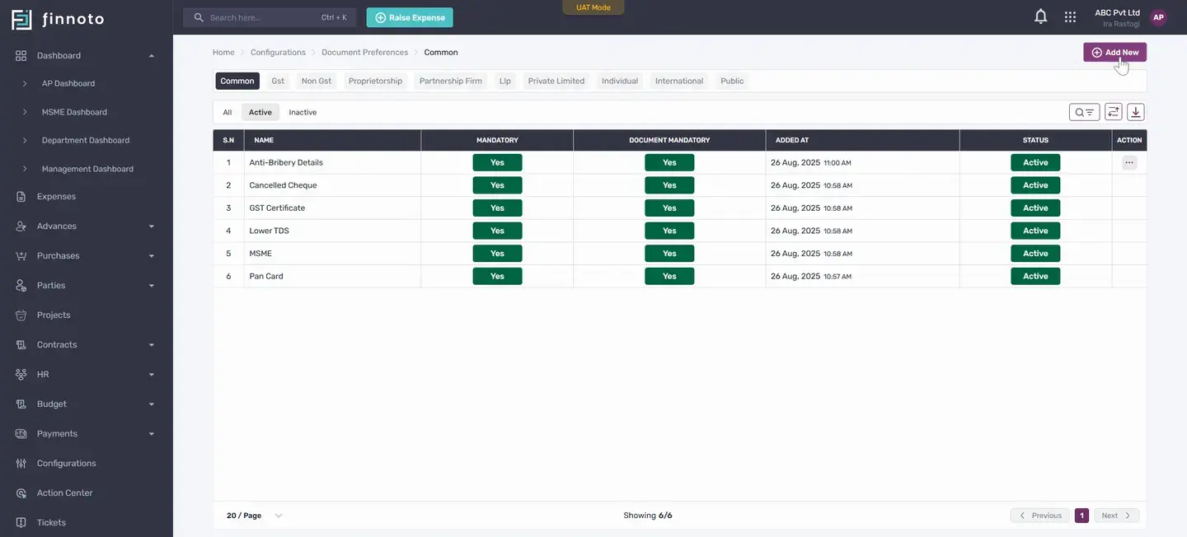The image size is (1187, 537).
Task: Show All documents filter
Action: tap(228, 112)
